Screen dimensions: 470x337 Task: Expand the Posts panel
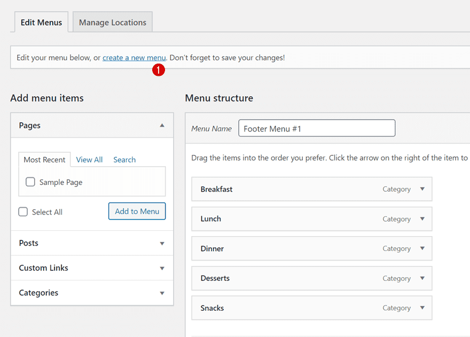162,243
